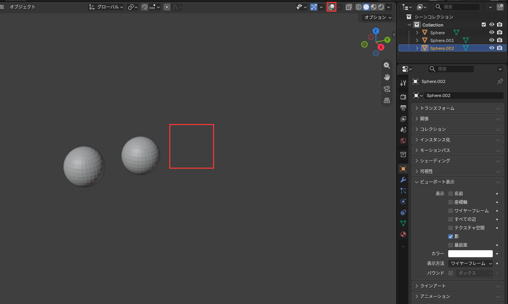Open the Object Data green triangle tab
Screen dimensions: 508x304
coord(403,223)
